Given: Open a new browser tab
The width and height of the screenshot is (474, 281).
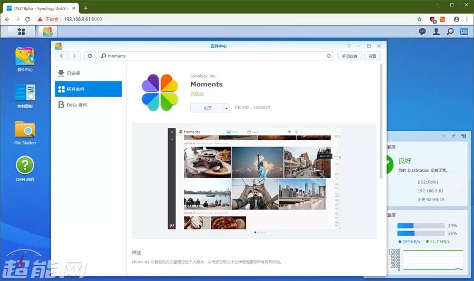Looking at the screenshot, I should coord(85,8).
